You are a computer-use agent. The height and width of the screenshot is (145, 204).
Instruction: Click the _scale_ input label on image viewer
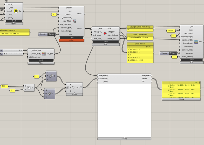106,82
